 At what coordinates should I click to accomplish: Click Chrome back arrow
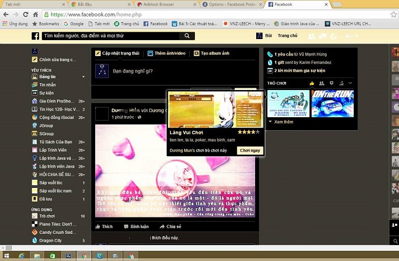click(x=6, y=15)
